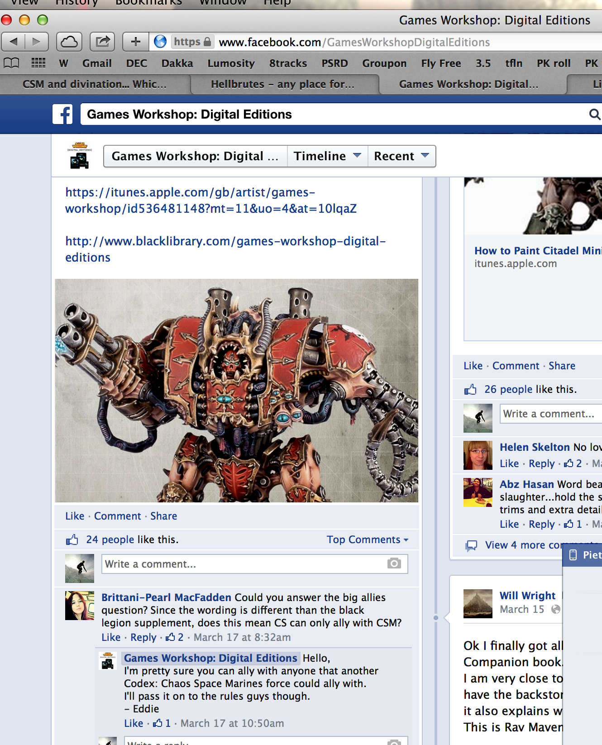Screen dimensions: 602x745
Task: Open the History menu
Action: (x=76, y=3)
